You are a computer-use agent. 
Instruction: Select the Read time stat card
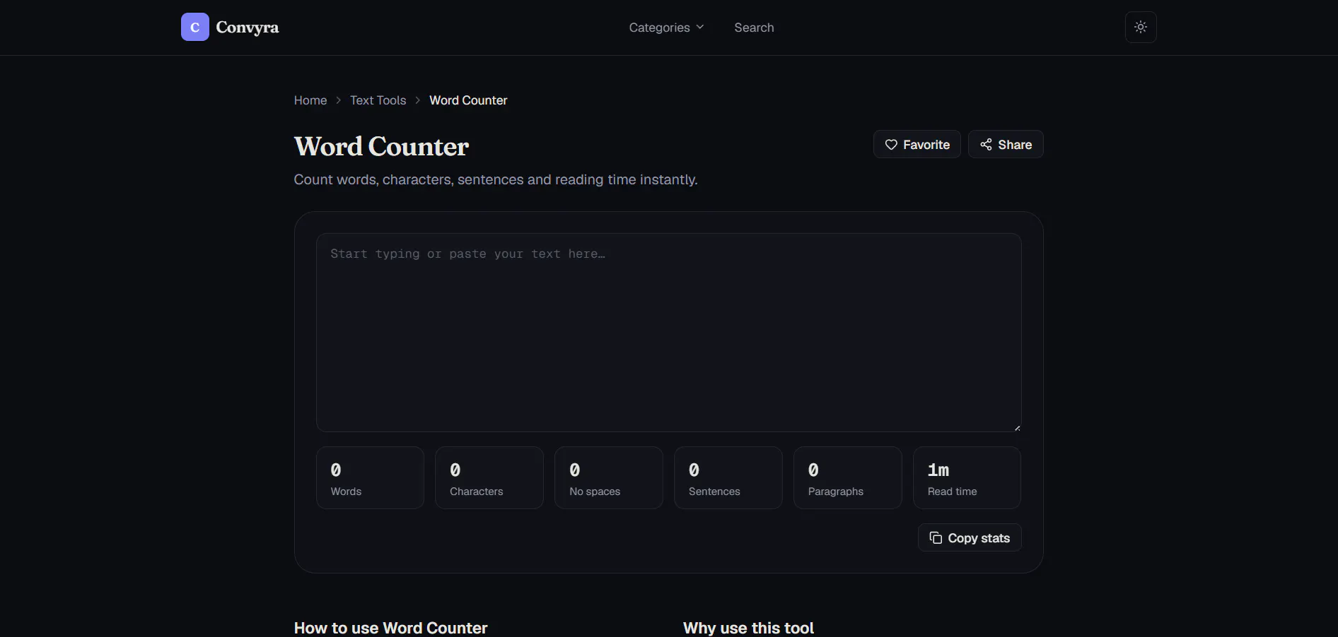pos(967,477)
